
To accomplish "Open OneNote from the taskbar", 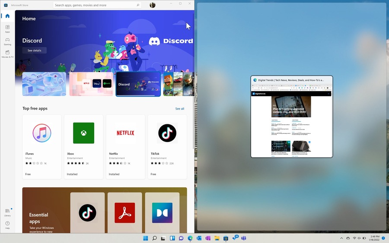I will (208, 238).
